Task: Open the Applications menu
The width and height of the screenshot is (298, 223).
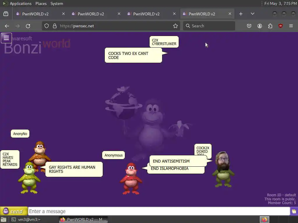Action: pos(21,3)
